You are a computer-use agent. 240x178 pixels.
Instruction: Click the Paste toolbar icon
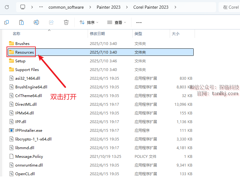[21, 22]
